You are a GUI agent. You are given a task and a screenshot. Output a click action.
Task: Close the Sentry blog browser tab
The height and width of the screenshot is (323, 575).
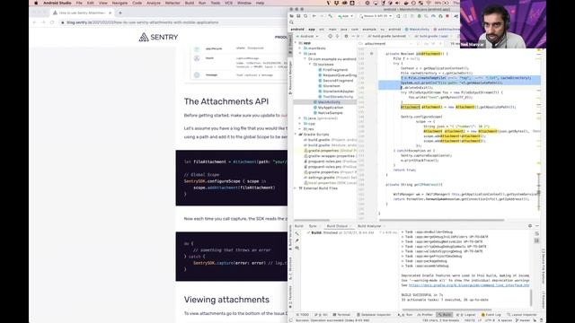110,13
